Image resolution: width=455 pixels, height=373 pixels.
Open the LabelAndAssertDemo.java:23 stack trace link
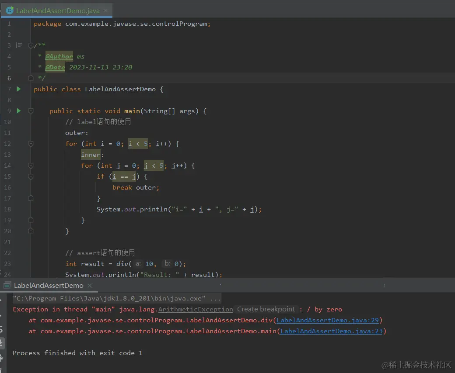pyautogui.click(x=331, y=331)
